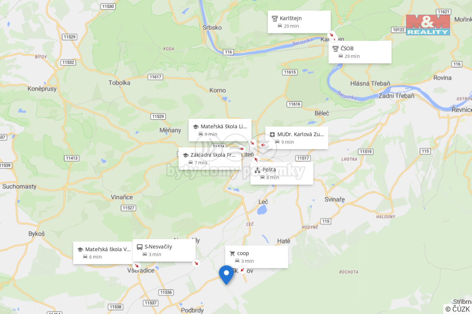Select the S-Nesvačily 3 min card
The height and width of the screenshot is (314, 472).
164,250
